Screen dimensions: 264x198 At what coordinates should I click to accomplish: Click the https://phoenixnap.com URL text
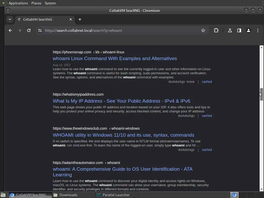[x=72, y=52]
